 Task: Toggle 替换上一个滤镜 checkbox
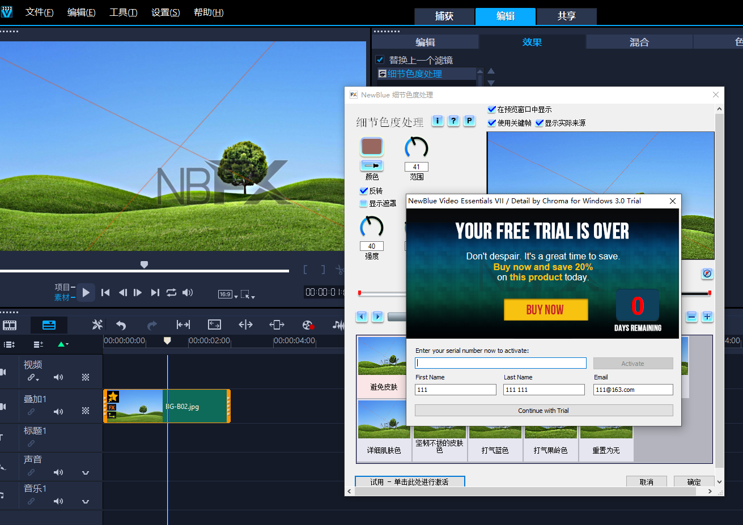(380, 59)
